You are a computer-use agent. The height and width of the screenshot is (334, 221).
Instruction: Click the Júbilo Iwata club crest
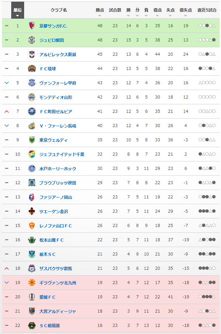pyautogui.click(x=32, y=40)
